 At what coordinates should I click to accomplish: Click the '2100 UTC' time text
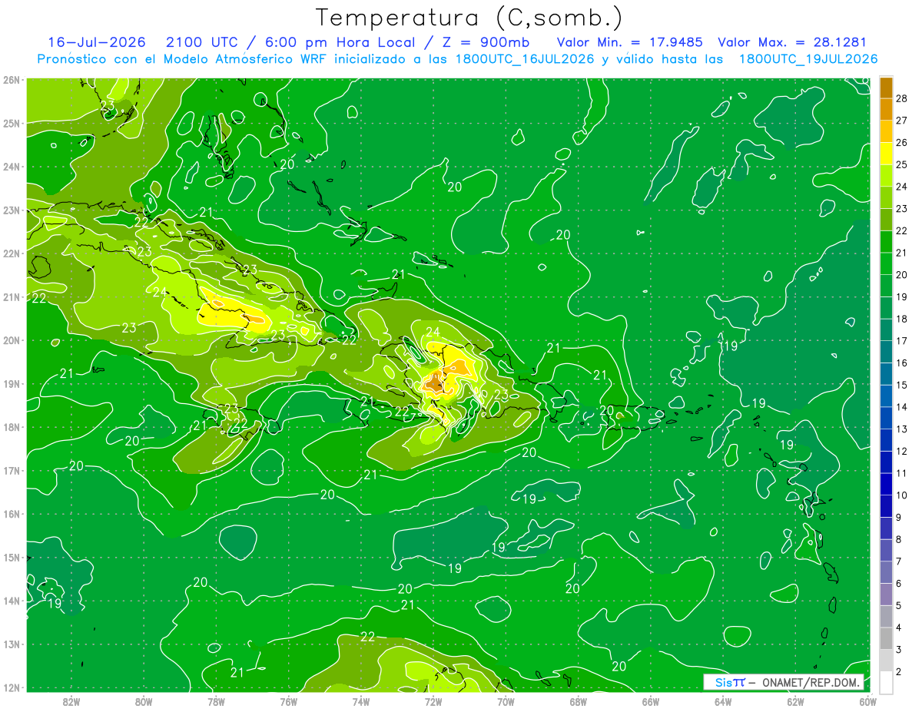pos(202,42)
